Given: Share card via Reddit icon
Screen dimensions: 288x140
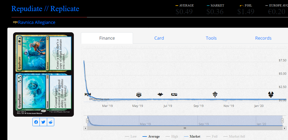Looking at the screenshot, I should point(50,122).
